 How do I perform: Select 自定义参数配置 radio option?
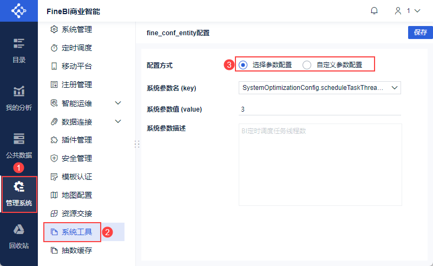pyautogui.click(x=307, y=65)
